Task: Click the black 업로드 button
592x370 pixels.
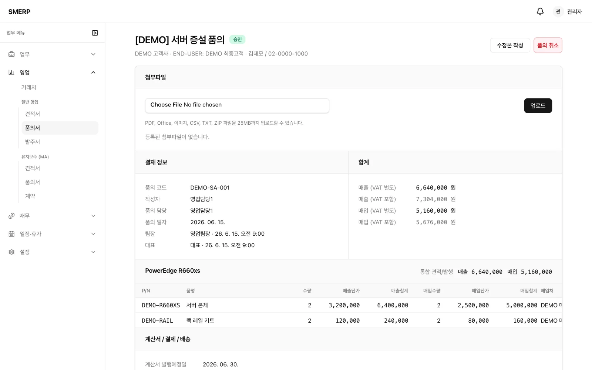Action: [x=538, y=105]
